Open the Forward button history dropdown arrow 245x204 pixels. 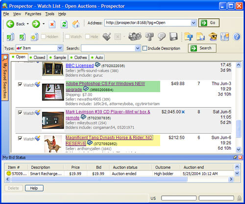click(x=44, y=24)
